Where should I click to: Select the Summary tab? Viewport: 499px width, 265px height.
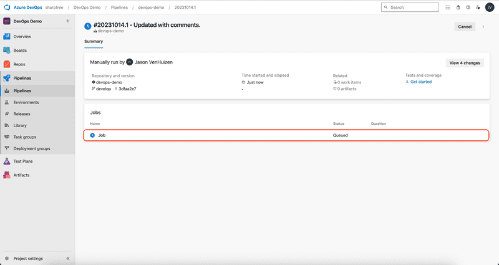94,41
